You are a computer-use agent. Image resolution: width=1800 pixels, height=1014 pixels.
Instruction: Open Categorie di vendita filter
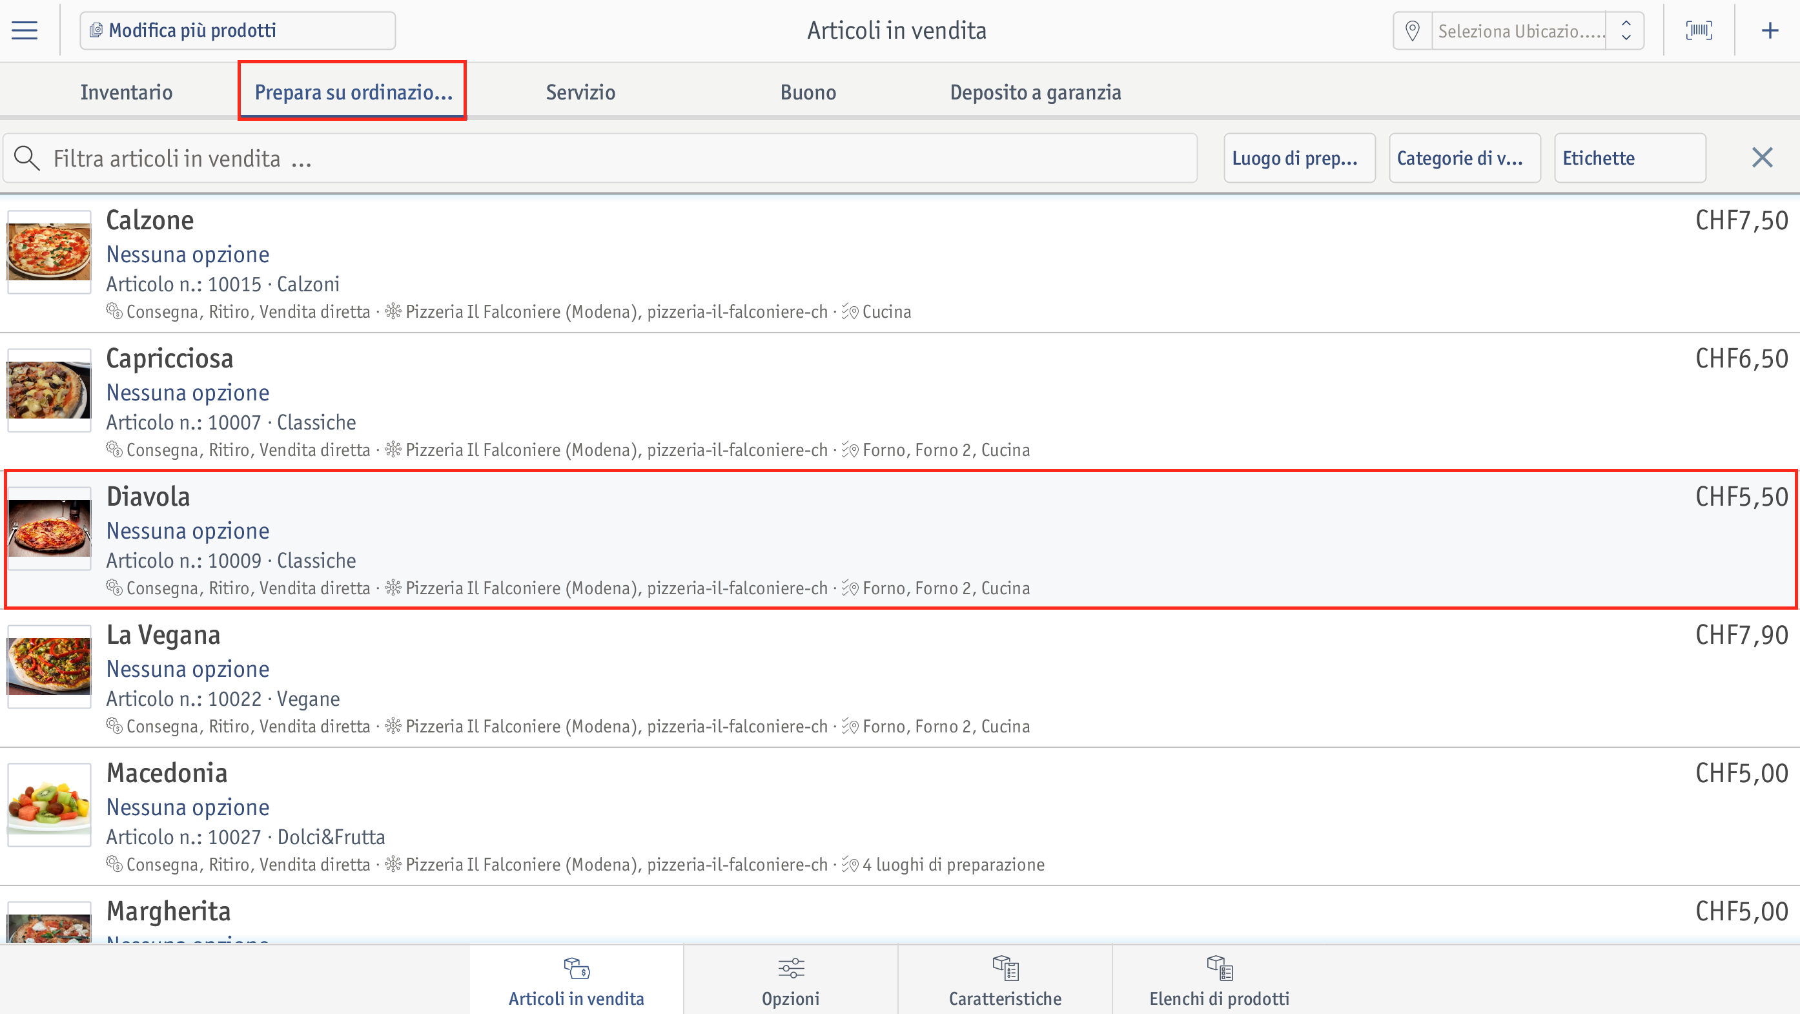coord(1464,158)
